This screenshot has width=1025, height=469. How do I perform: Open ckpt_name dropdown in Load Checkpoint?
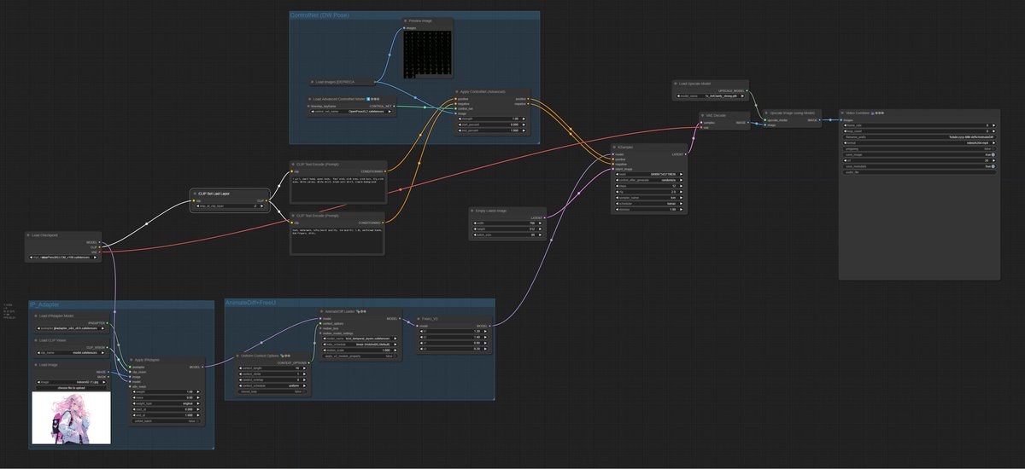pyautogui.click(x=65, y=257)
